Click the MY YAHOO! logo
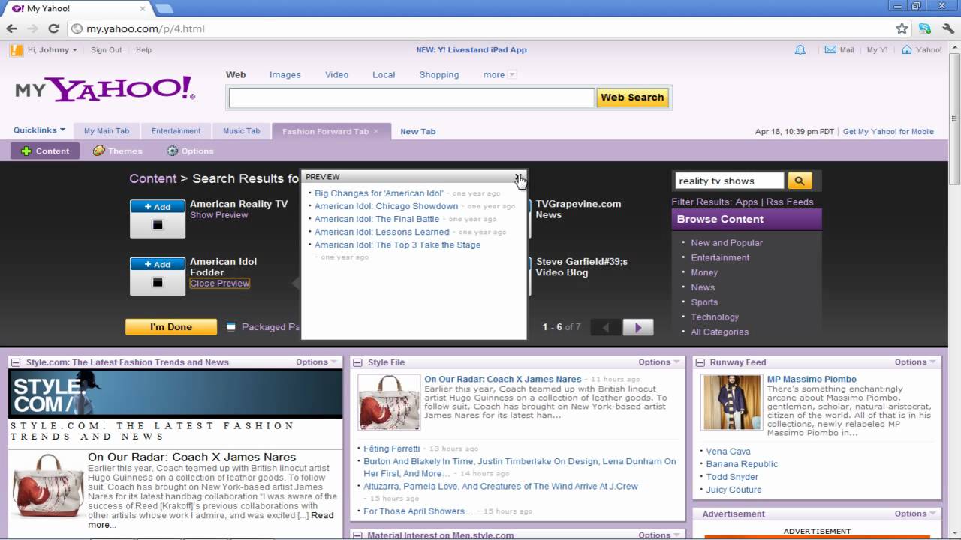Image resolution: width=961 pixels, height=540 pixels. [105, 88]
